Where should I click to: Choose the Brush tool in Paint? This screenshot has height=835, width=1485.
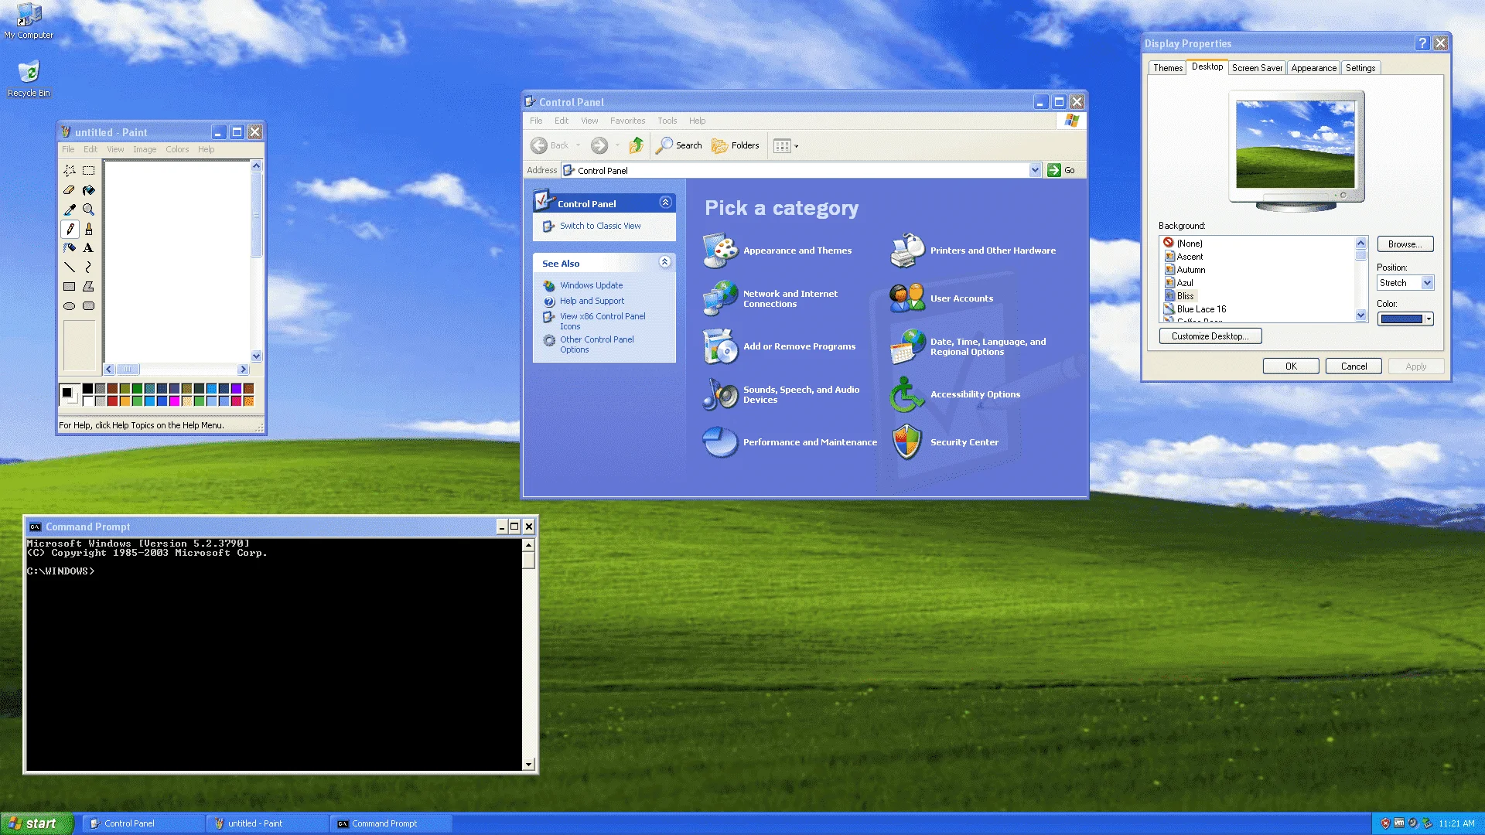[89, 229]
